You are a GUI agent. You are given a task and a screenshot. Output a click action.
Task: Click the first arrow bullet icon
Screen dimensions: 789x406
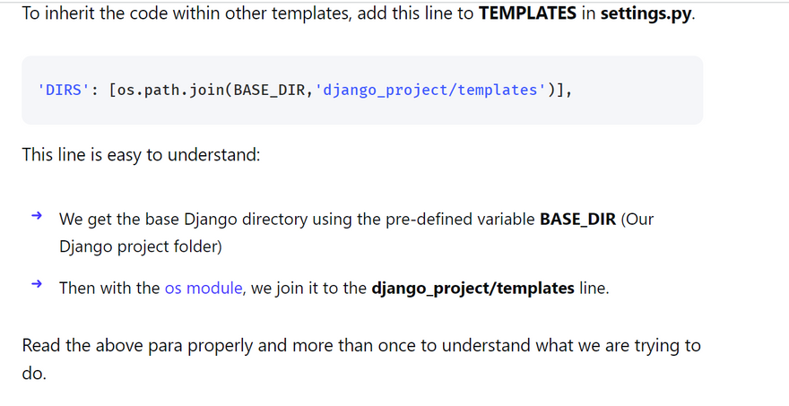point(37,216)
